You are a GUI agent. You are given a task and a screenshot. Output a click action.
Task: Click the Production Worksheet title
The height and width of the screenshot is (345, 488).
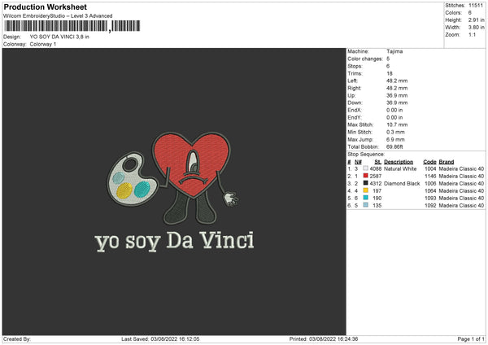(x=45, y=7)
